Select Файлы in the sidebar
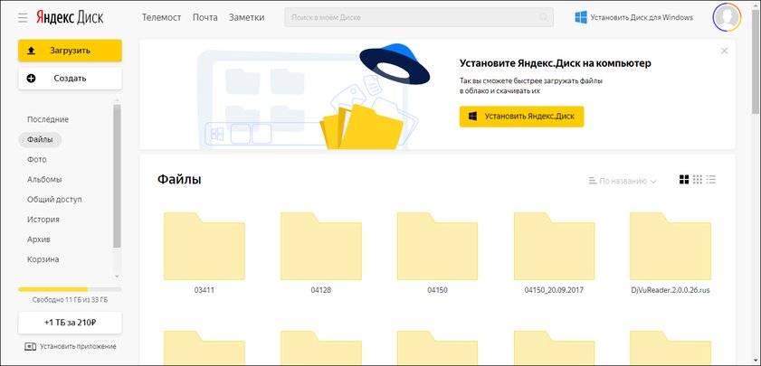Image resolution: width=761 pixels, height=366 pixels. click(x=40, y=139)
